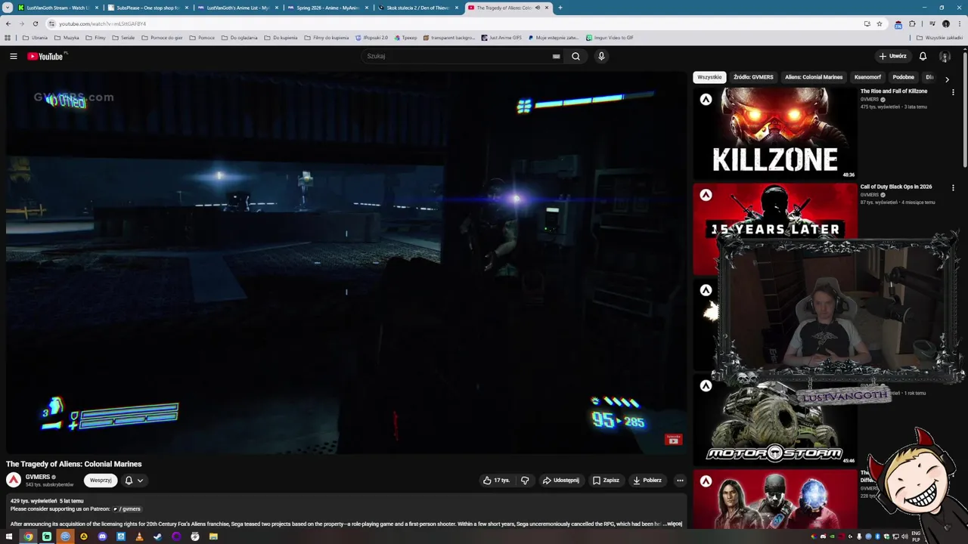Open YouTube notifications bell

point(923,56)
